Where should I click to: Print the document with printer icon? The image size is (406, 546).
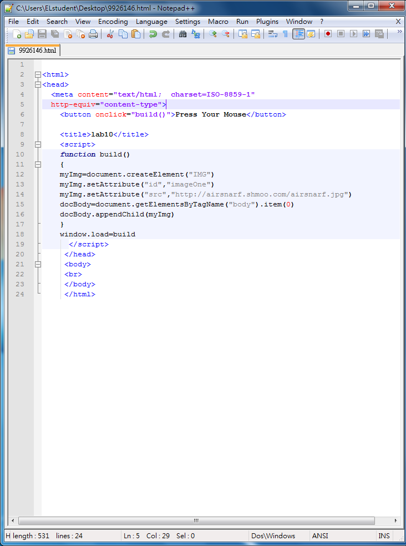[93, 34]
